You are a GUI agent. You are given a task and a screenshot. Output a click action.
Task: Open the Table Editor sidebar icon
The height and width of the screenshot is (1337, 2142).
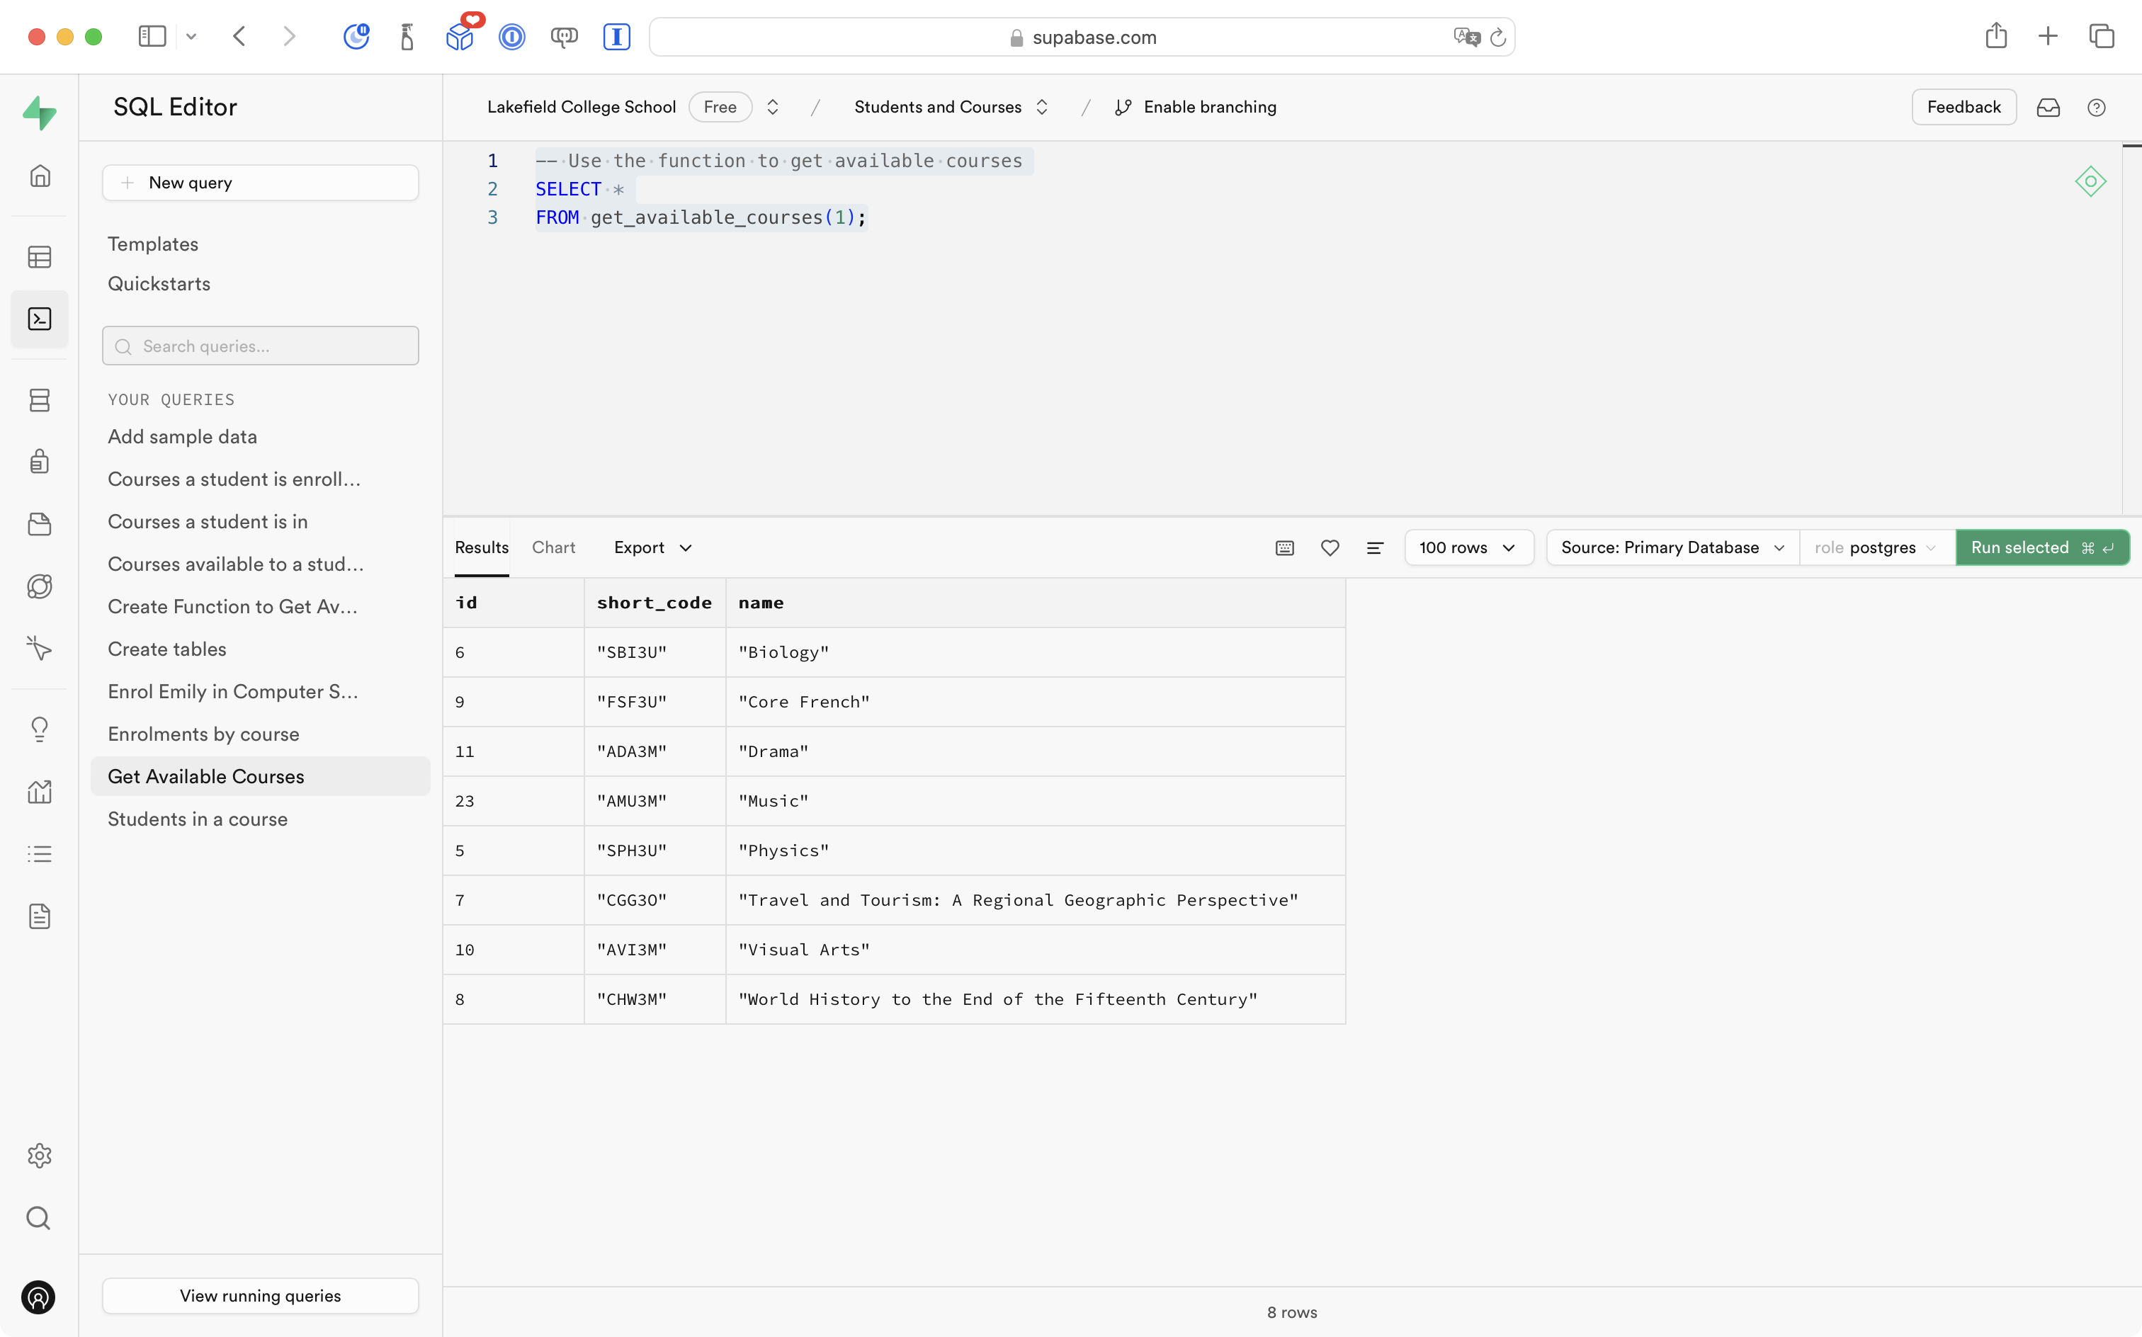tap(40, 257)
